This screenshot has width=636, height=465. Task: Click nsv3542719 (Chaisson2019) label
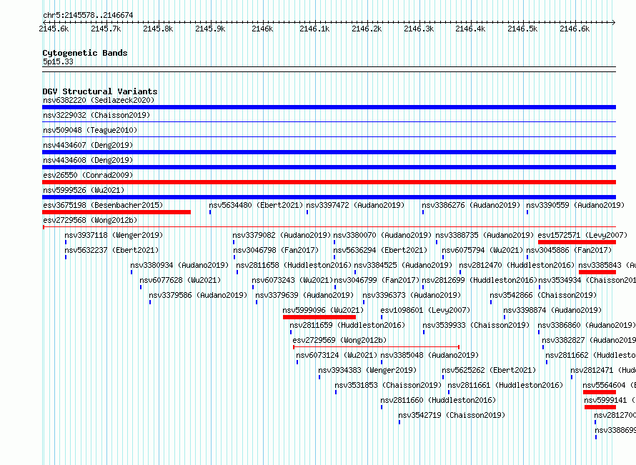click(x=452, y=415)
